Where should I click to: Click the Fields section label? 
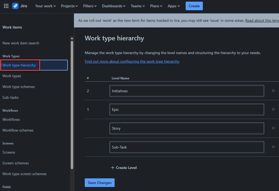(7, 187)
